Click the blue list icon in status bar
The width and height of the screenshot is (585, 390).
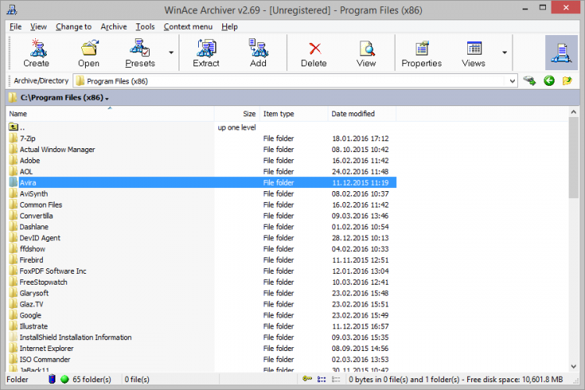321,379
